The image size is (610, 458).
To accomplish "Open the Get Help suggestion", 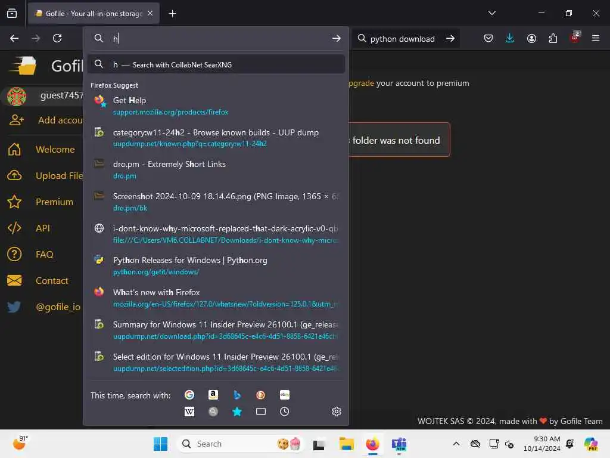I will [216, 106].
